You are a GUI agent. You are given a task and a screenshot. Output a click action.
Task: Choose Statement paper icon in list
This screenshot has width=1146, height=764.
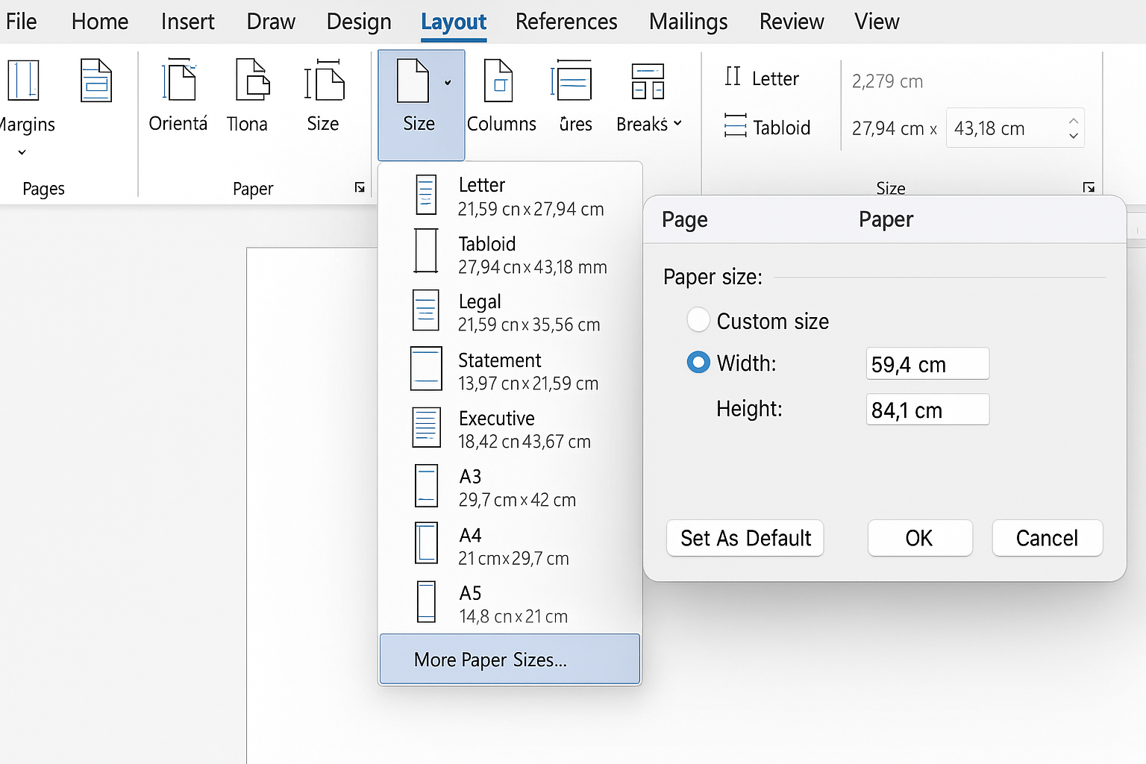pyautogui.click(x=426, y=369)
